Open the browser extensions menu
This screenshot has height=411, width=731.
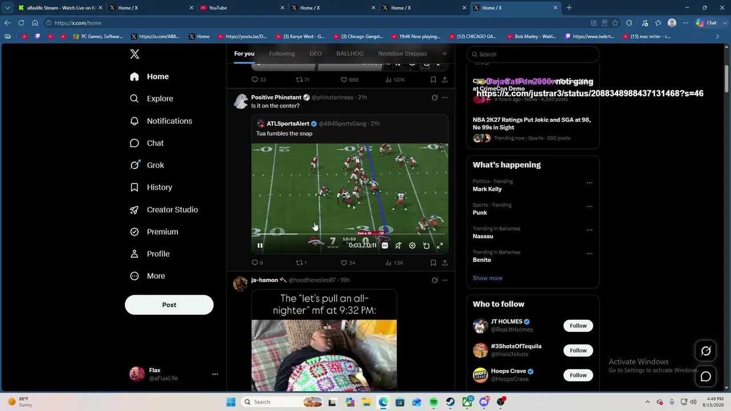coord(629,23)
